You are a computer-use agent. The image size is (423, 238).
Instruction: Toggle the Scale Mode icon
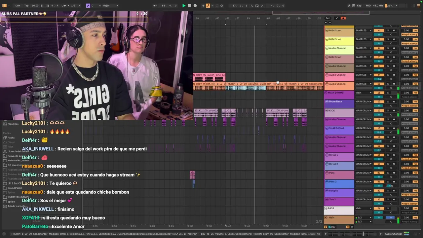(x=88, y=6)
